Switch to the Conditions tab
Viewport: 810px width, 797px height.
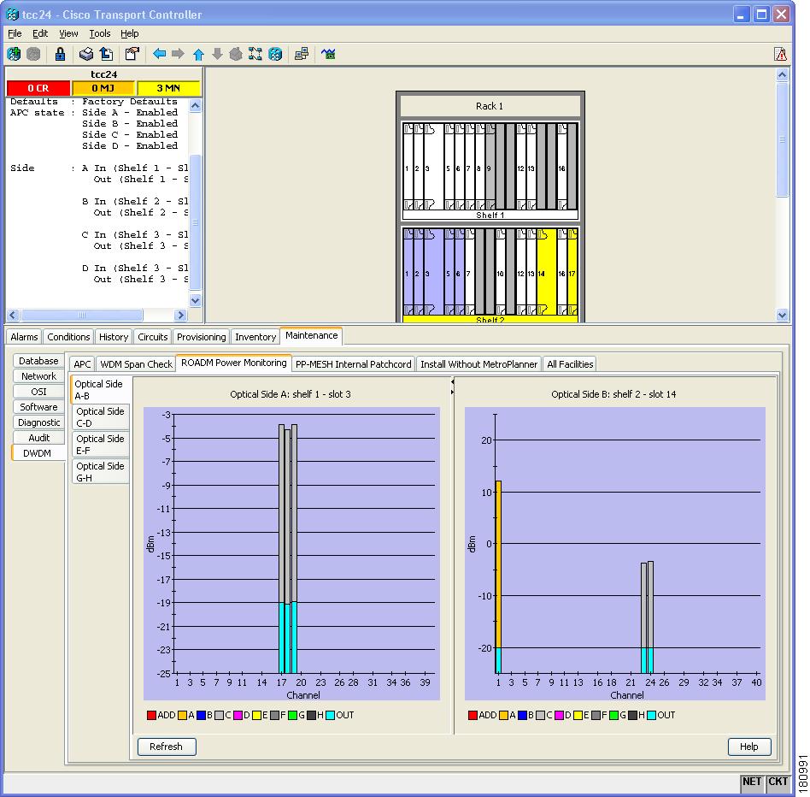point(68,337)
